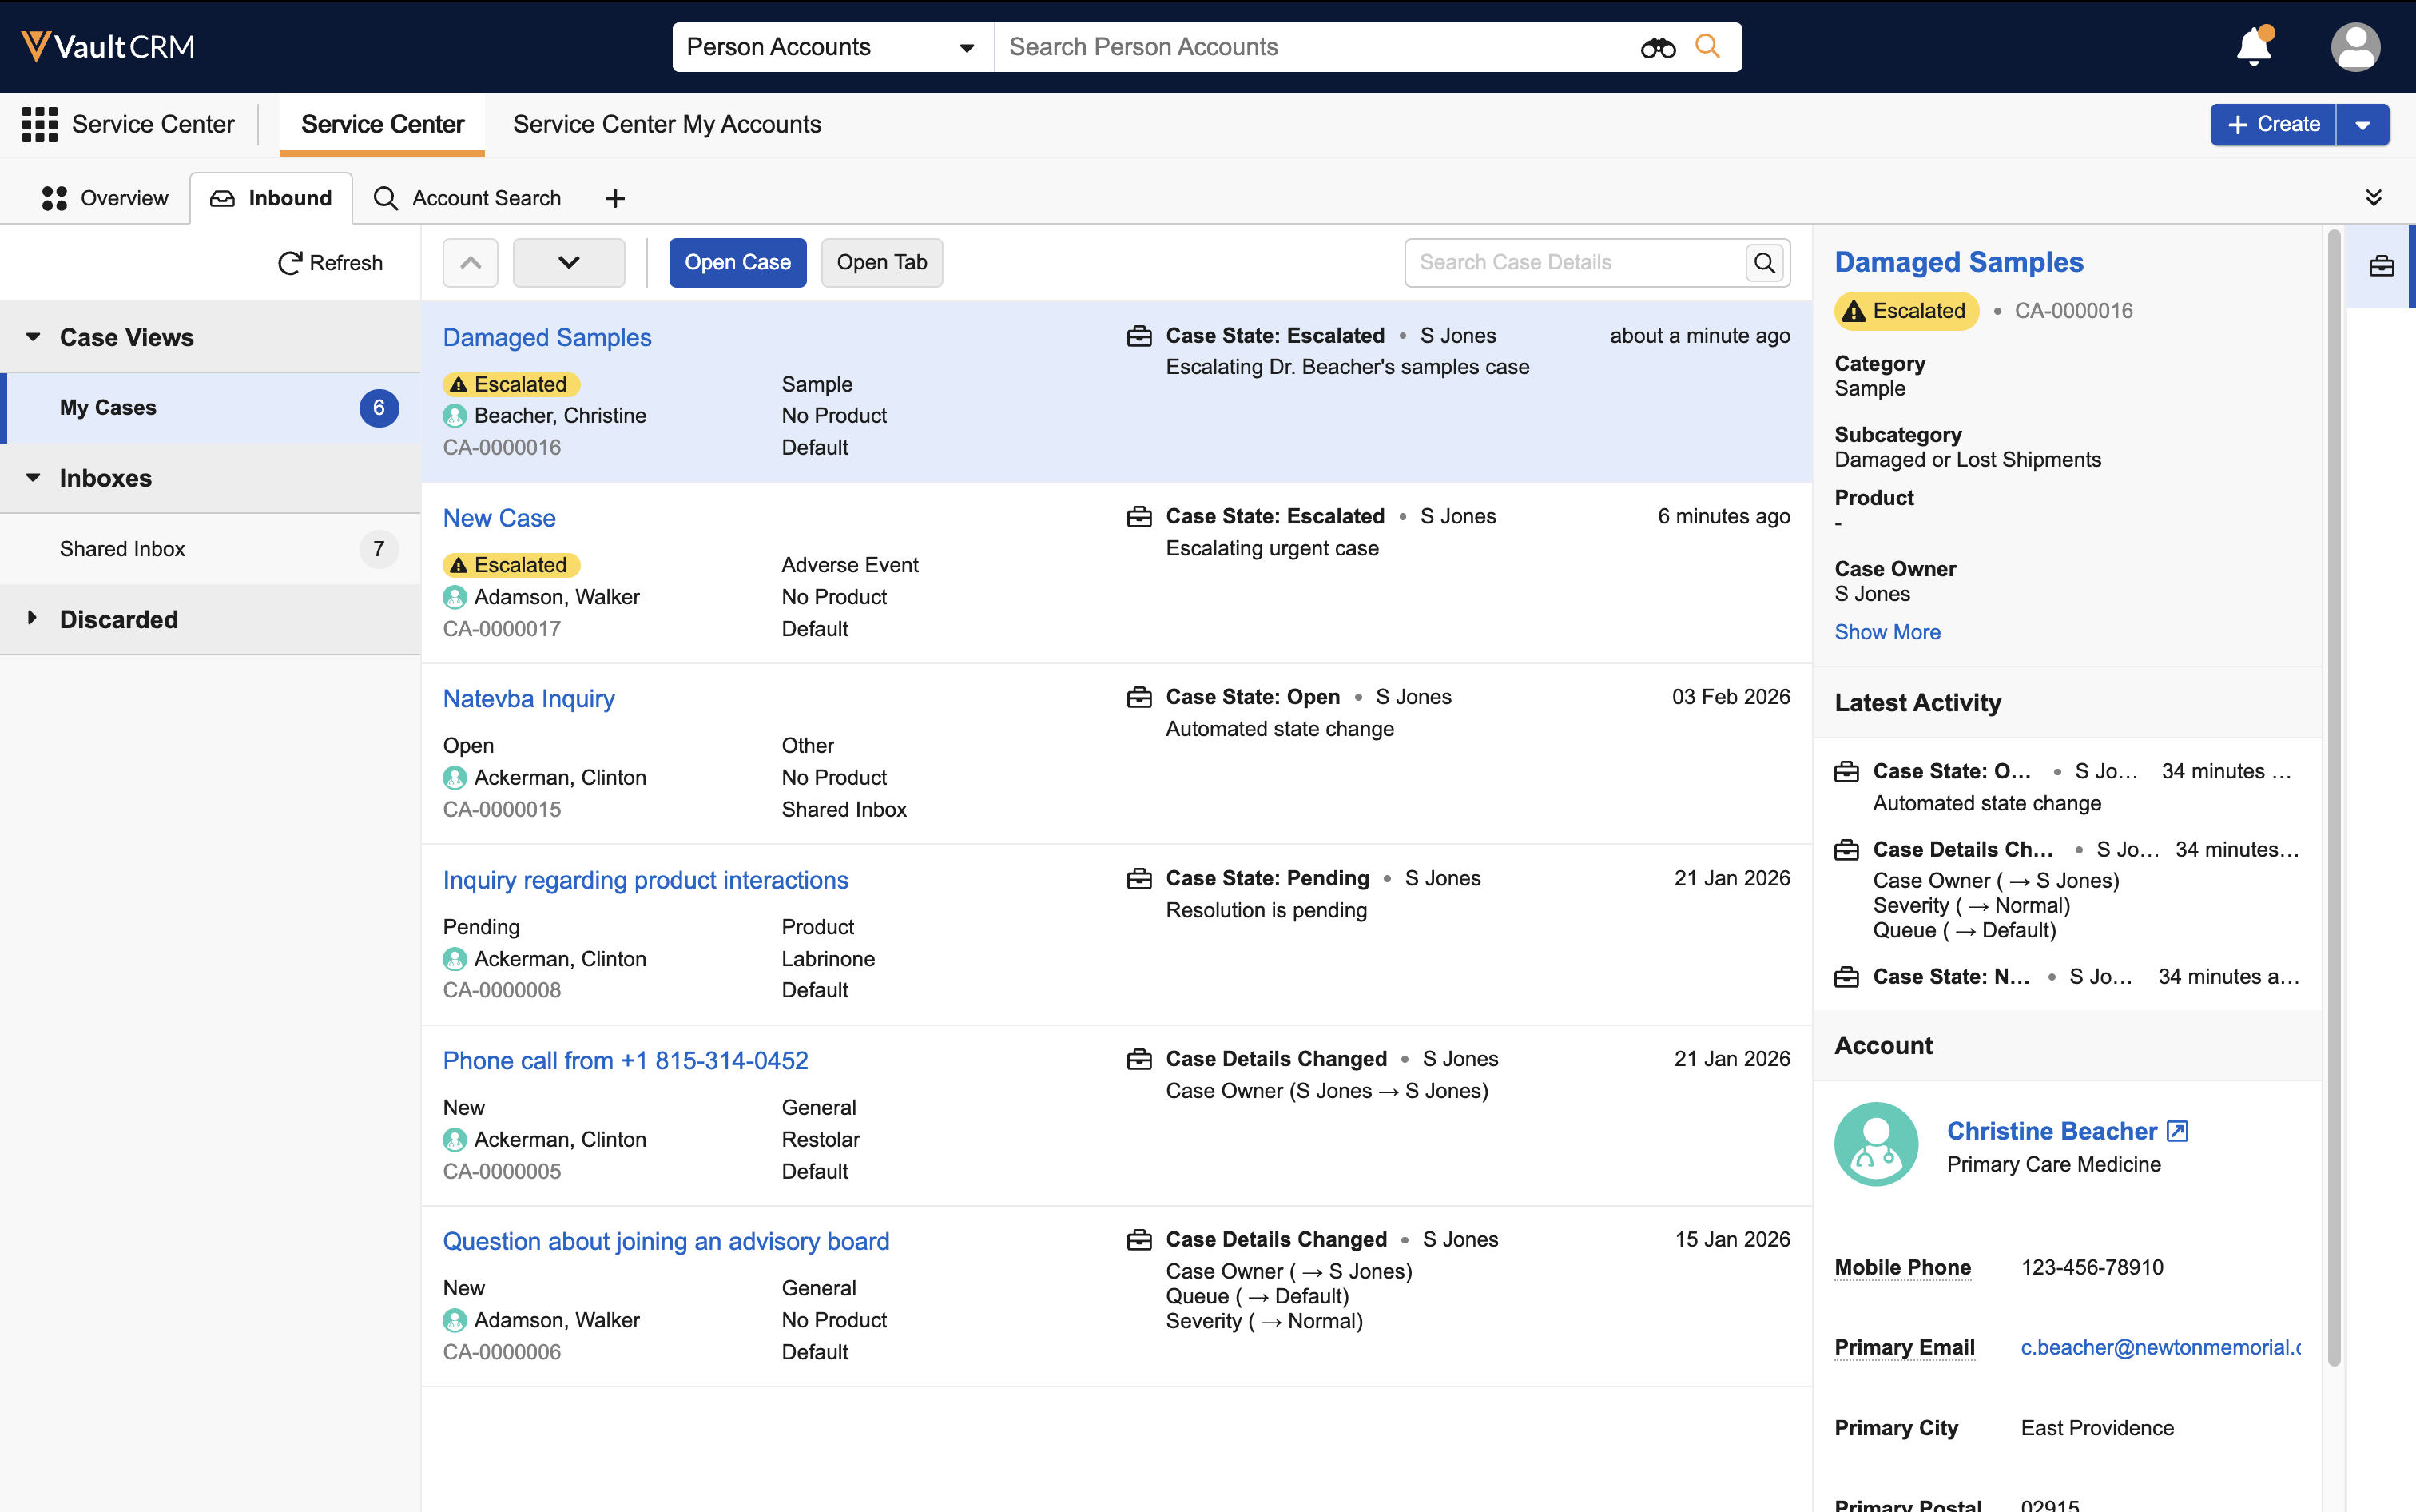Open Christine Beacher external link icon
This screenshot has height=1512, width=2416.
click(2177, 1131)
